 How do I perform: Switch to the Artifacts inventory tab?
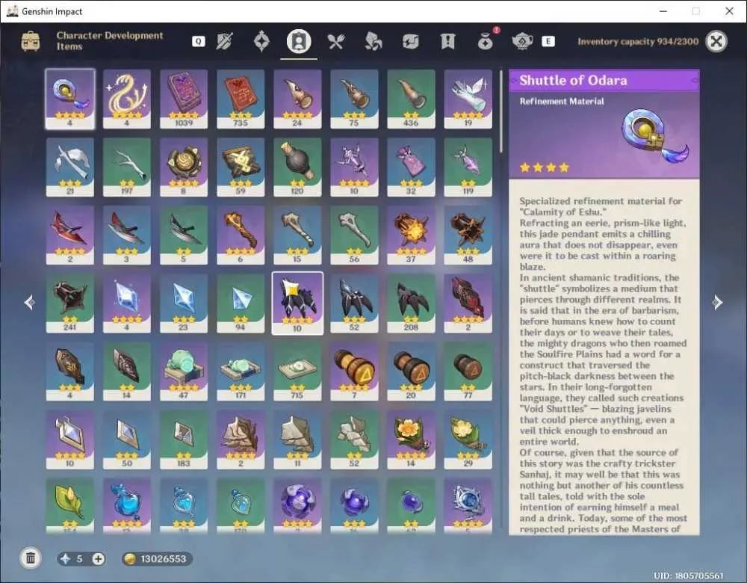coord(261,41)
